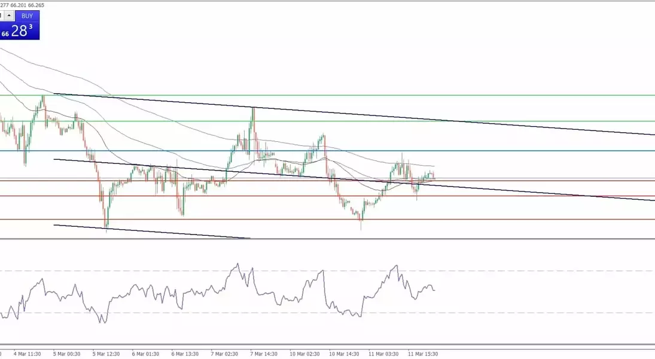
Task: Increase trade volume with the up arrow
Action: pos(10,16)
